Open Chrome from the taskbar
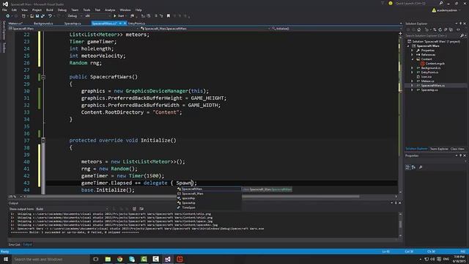Screen dimensions: 469x264 119,259
